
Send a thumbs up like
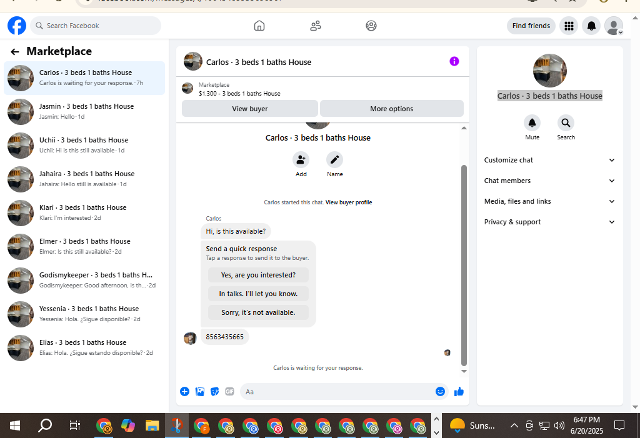[459, 392]
